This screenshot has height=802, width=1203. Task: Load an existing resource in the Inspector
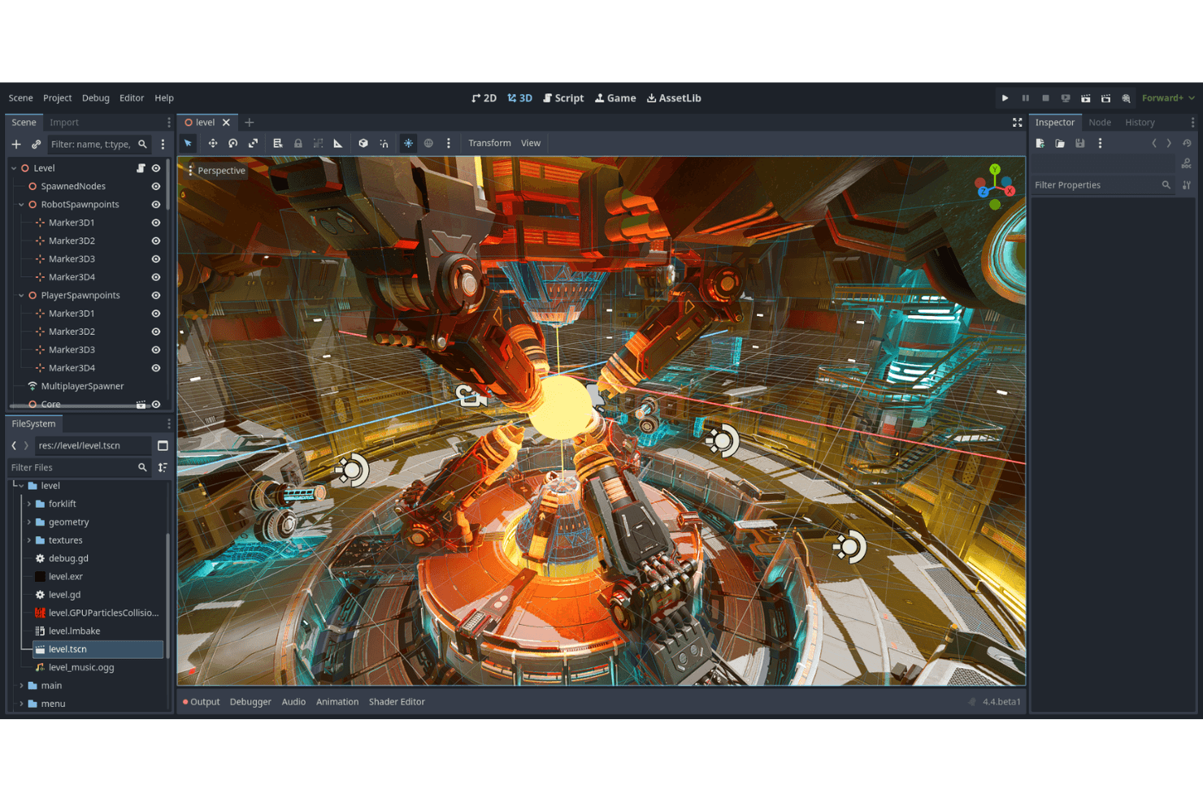[x=1060, y=143]
